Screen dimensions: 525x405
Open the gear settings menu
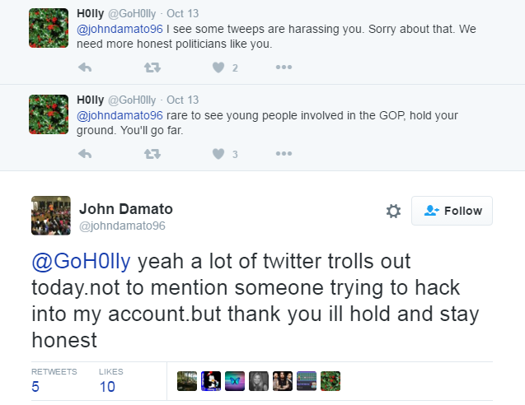(393, 212)
